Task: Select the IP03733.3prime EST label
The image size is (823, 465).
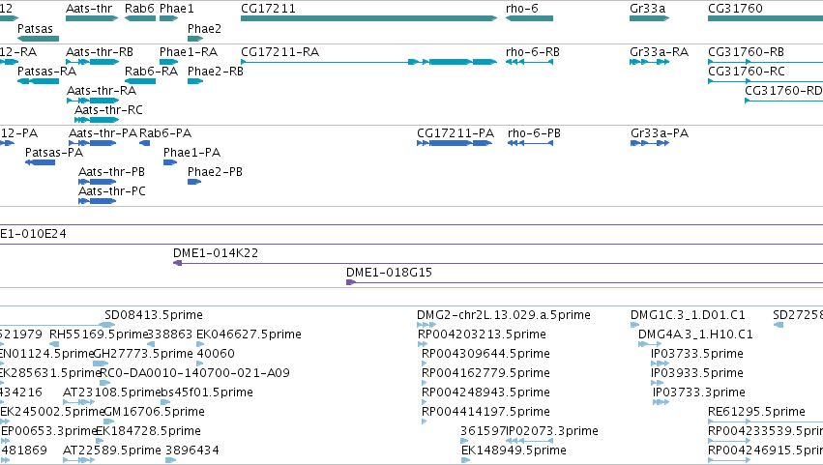Action: 699,392
